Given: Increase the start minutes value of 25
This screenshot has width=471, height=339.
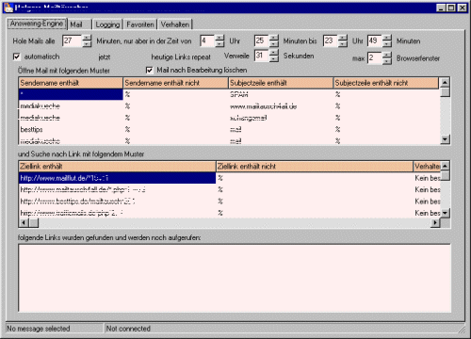Looking at the screenshot, I should coord(274,38).
